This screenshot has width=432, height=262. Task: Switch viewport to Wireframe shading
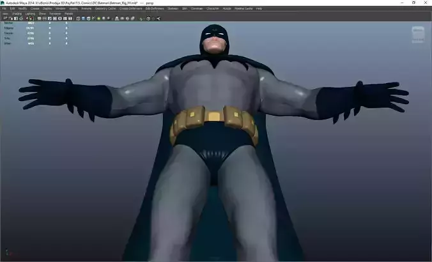78,19
